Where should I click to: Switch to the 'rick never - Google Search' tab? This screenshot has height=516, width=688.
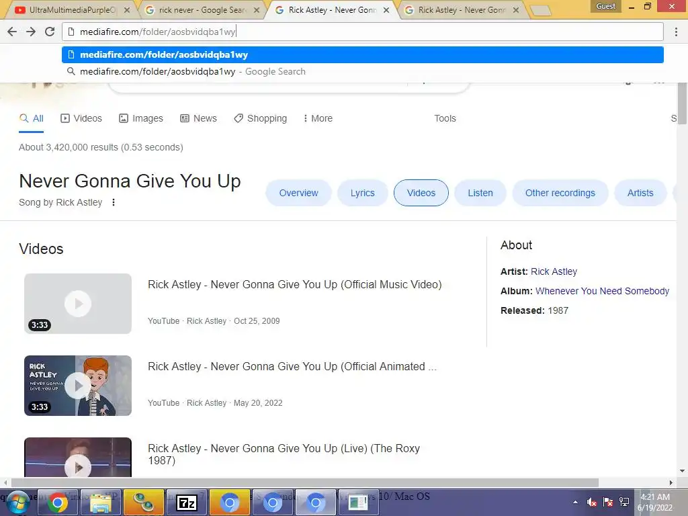[202, 9]
